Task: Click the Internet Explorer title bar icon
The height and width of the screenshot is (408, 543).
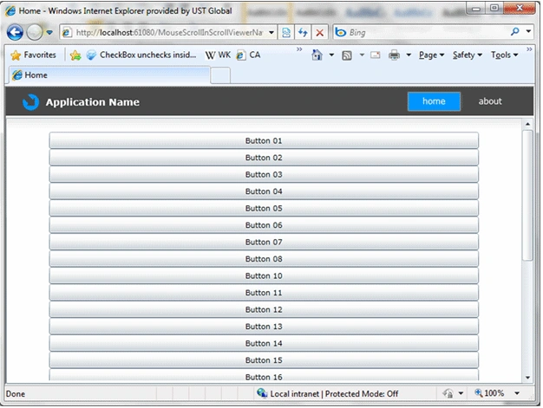Action: tap(10, 11)
